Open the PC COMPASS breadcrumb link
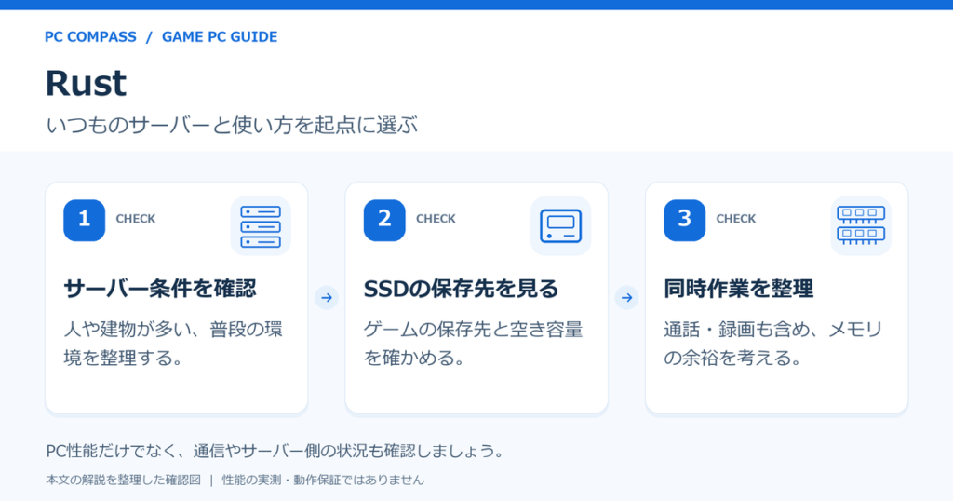 point(90,37)
